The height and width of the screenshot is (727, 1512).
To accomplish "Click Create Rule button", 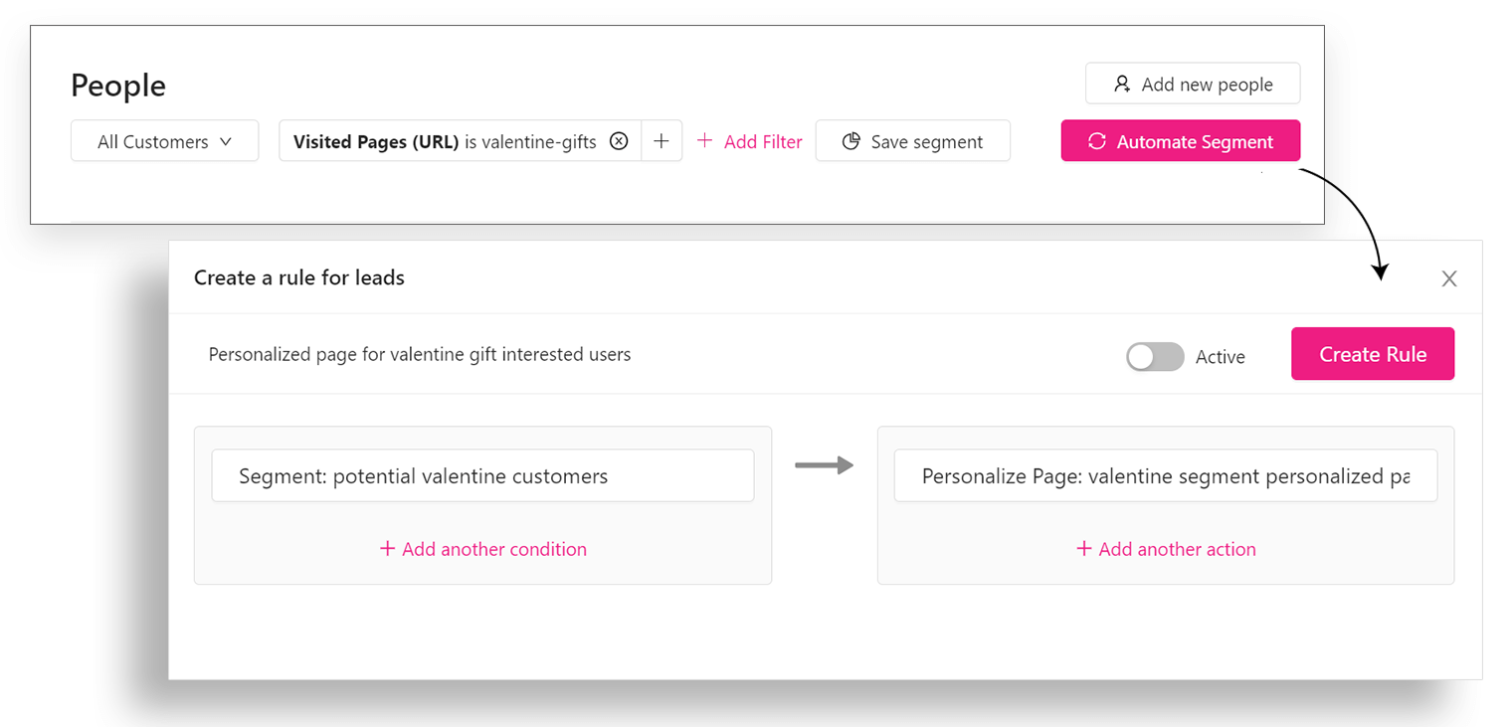I will [1373, 354].
